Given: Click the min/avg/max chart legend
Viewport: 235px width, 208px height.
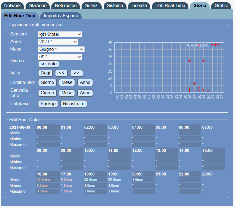Looking at the screenshot, I should (204, 45).
